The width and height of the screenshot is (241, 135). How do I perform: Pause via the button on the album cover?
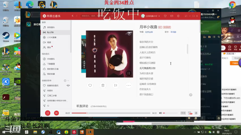[x=129, y=73]
